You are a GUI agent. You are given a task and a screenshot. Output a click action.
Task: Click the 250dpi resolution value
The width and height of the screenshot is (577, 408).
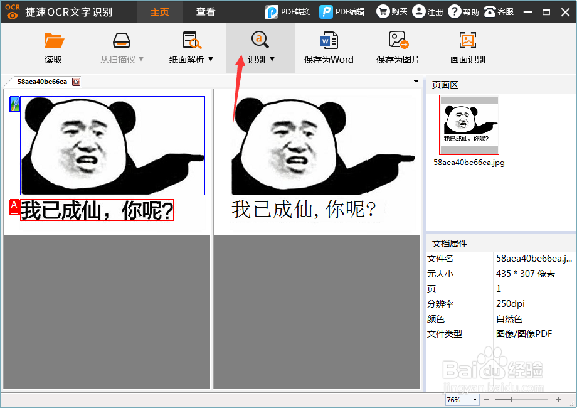click(x=510, y=304)
